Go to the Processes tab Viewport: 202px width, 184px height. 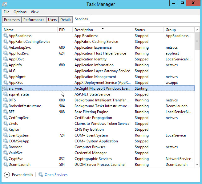[12, 19]
